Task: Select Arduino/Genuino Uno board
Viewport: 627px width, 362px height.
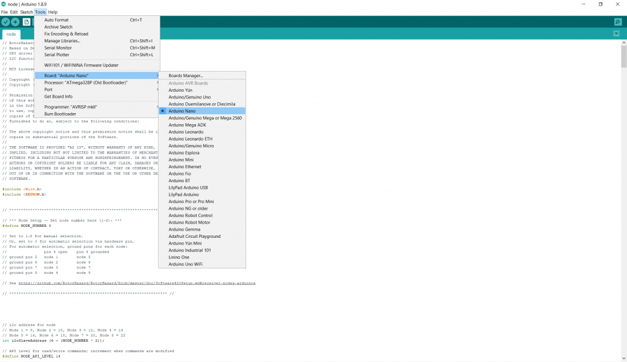Action: pos(202,97)
